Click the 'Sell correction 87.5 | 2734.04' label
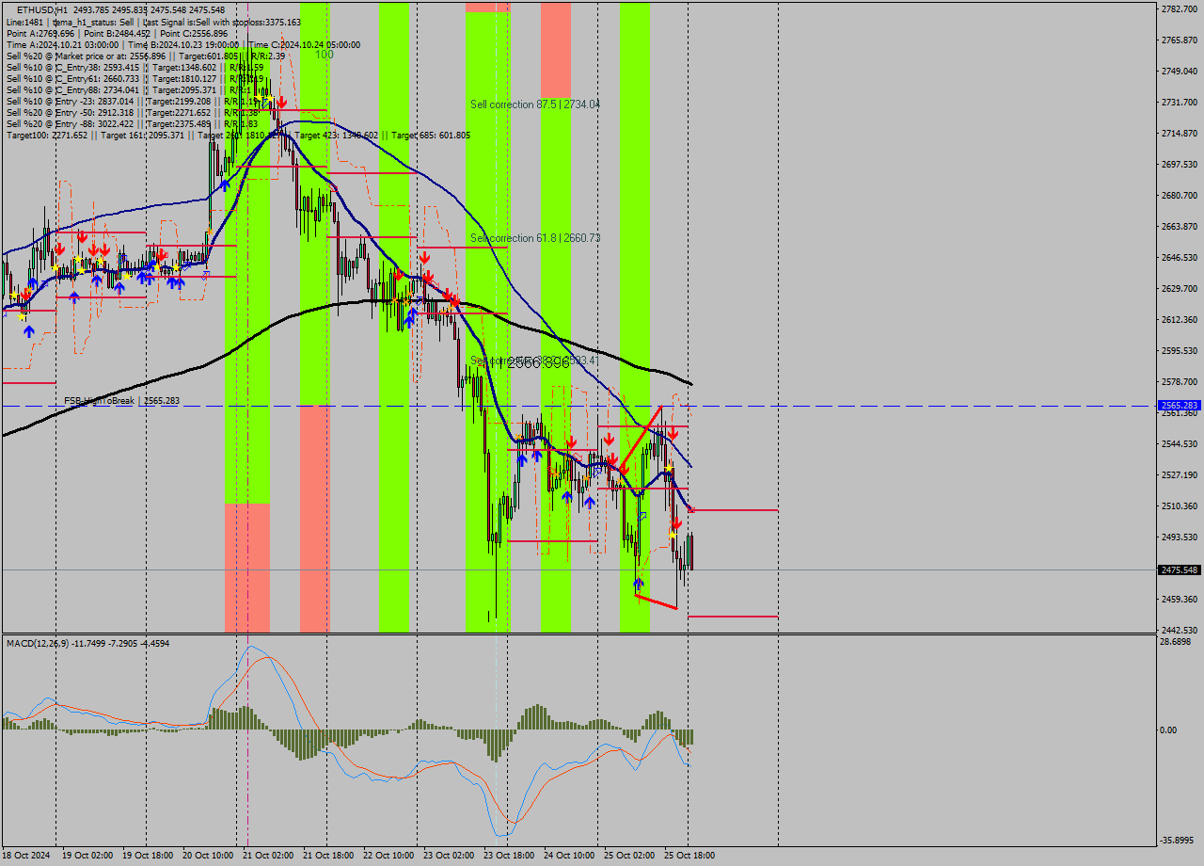 (x=535, y=104)
